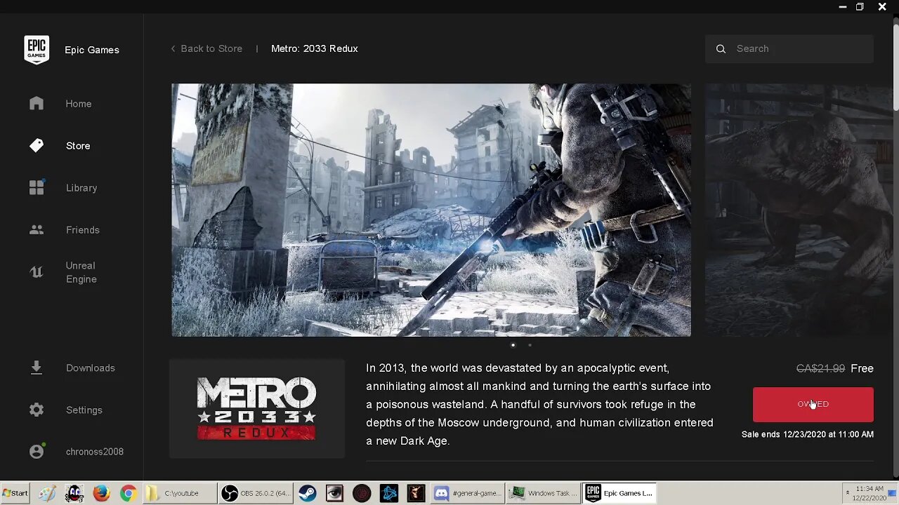This screenshot has width=899, height=505.
Task: Open Downloads from the sidebar
Action: [91, 368]
